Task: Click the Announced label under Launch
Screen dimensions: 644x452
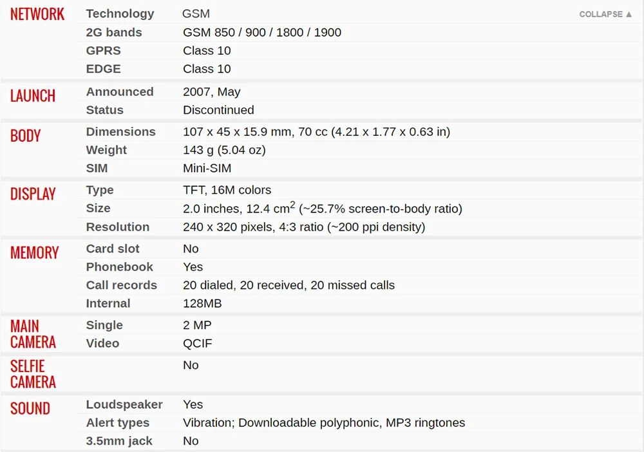Action: pos(120,91)
